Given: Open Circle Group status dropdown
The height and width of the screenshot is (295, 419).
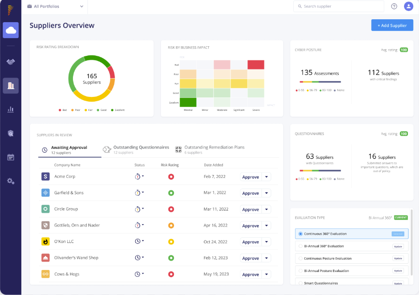Looking at the screenshot, I should 139,209.
